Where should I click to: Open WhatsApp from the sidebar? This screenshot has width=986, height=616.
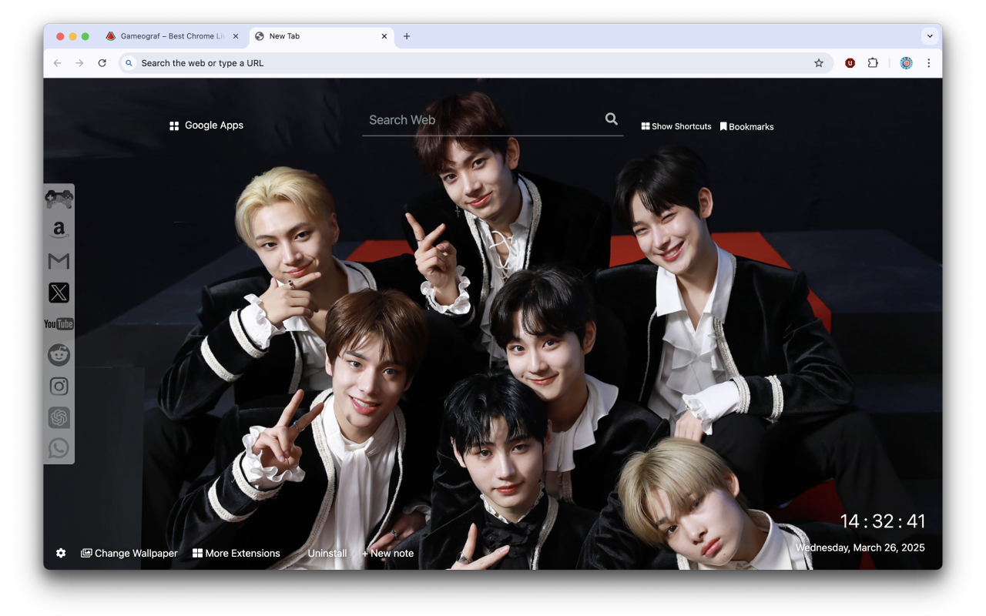(x=59, y=447)
